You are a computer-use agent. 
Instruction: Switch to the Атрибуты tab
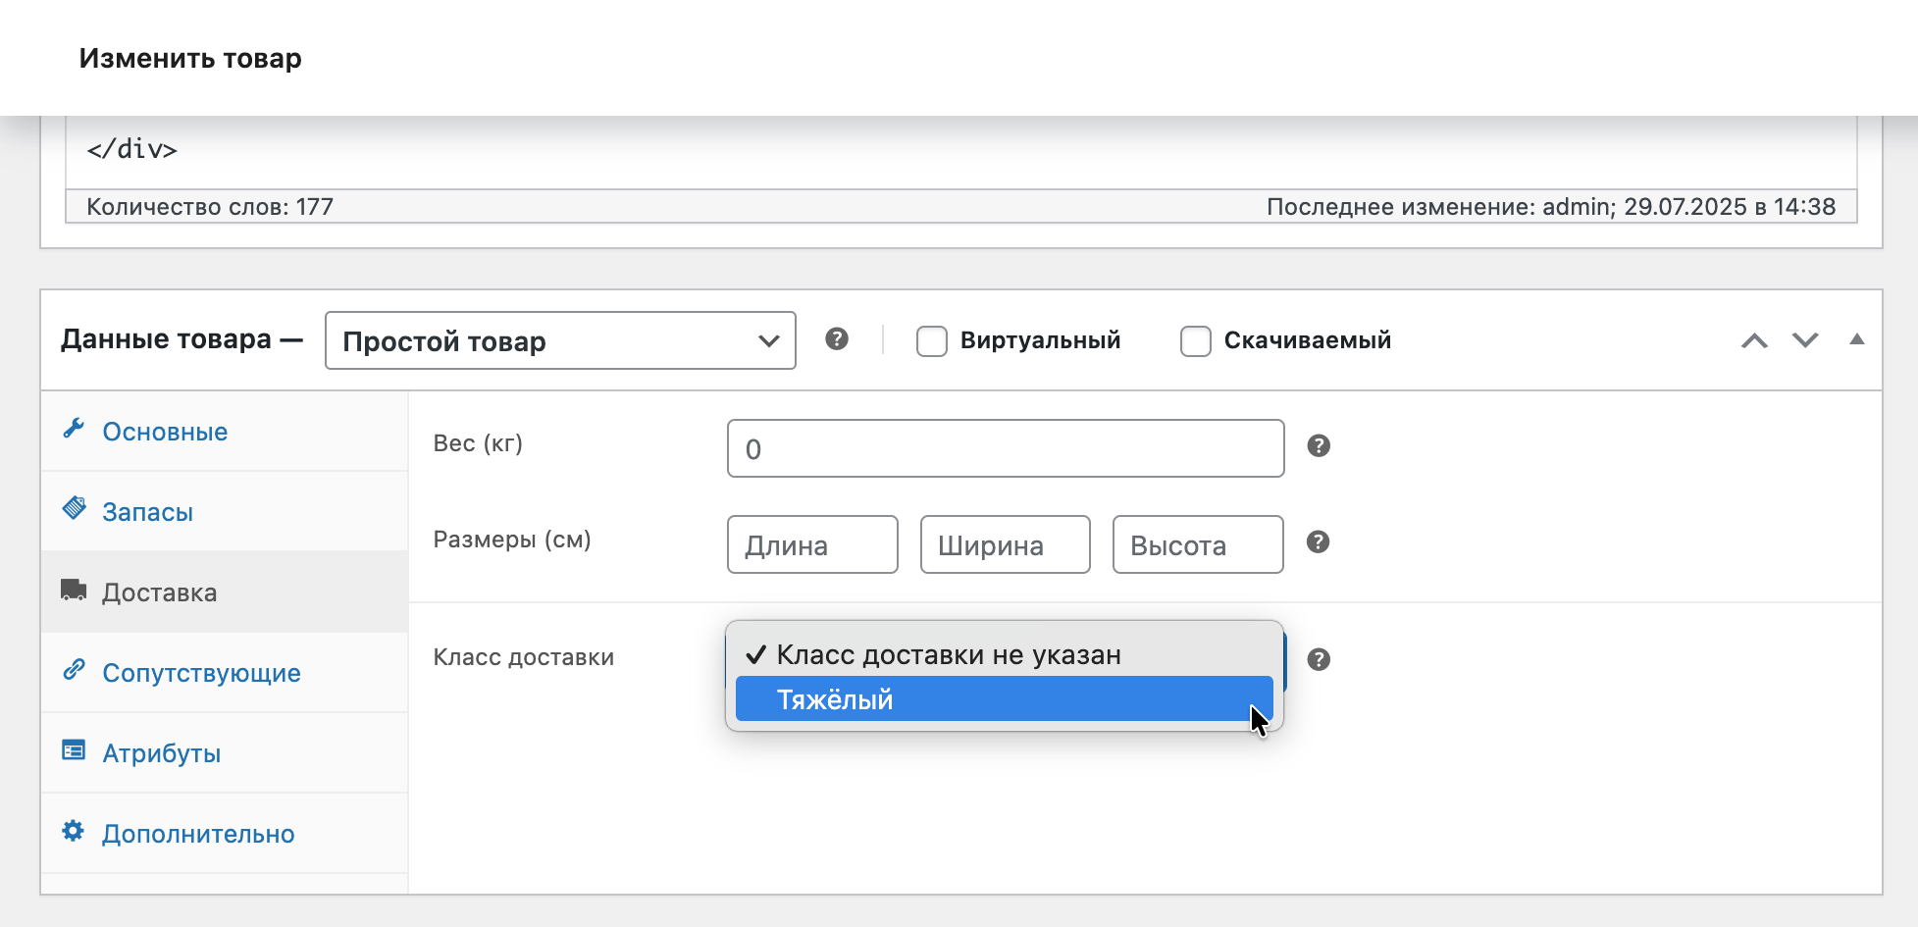tap(162, 753)
